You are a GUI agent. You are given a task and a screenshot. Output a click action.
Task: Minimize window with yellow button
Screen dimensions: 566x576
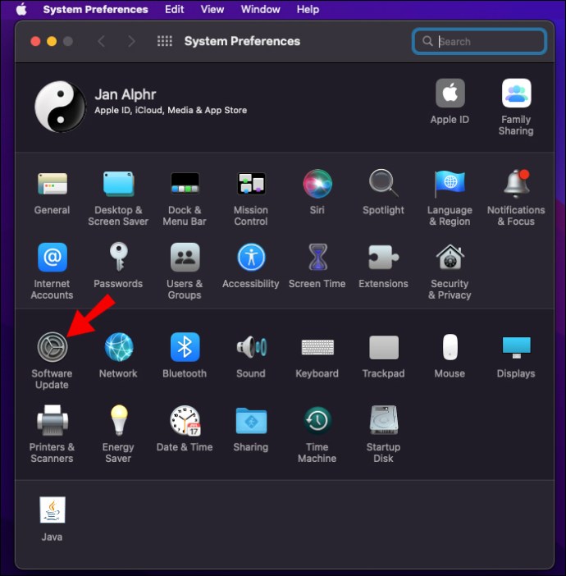(x=52, y=41)
